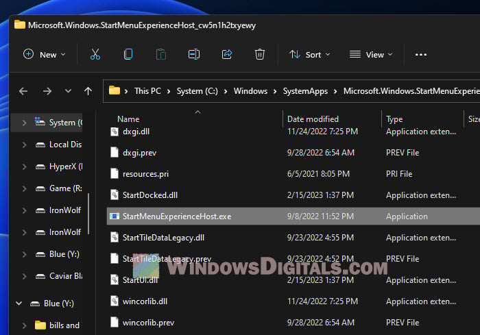Click the navigation pane scrollbar
Image resolution: width=480 pixels, height=335 pixels.
88,214
